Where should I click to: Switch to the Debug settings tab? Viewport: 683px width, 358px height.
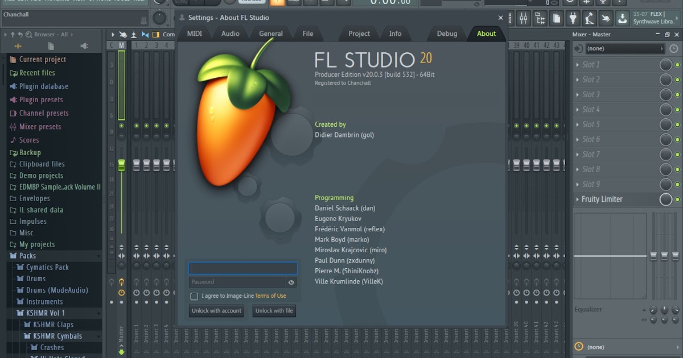447,34
